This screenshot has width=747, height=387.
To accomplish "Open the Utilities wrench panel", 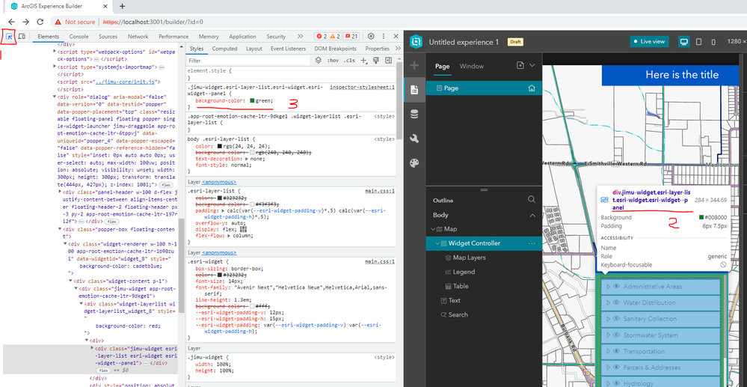I will point(414,138).
